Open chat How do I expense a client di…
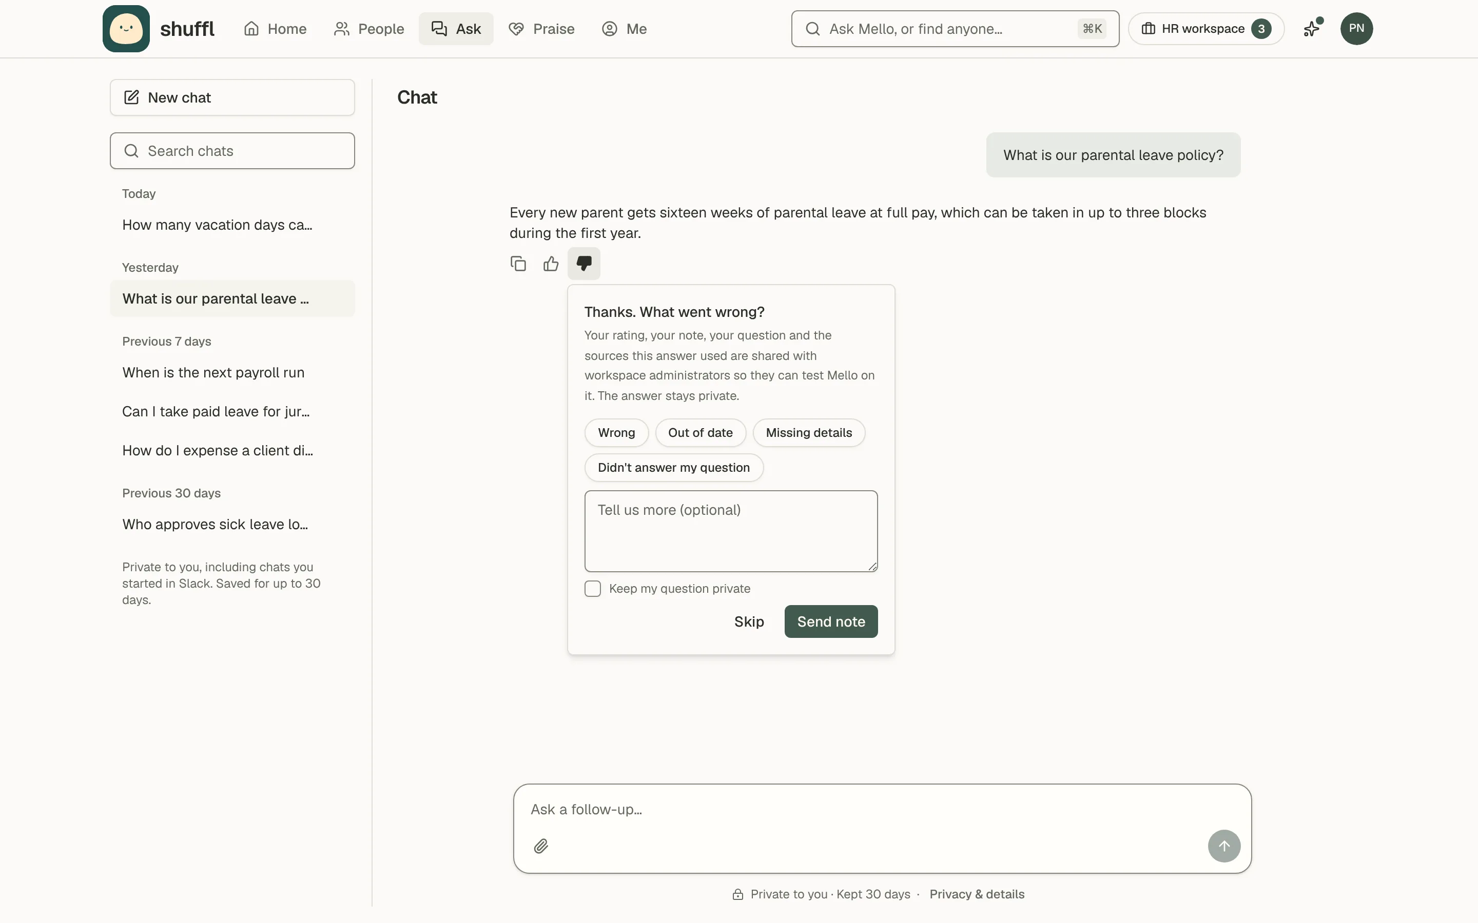Screen dimensions: 1478x923 (x=232, y=451)
